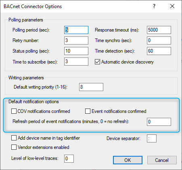Click the Device separator field
Image resolution: width=182 pixels, height=170 pixels.
(152, 138)
